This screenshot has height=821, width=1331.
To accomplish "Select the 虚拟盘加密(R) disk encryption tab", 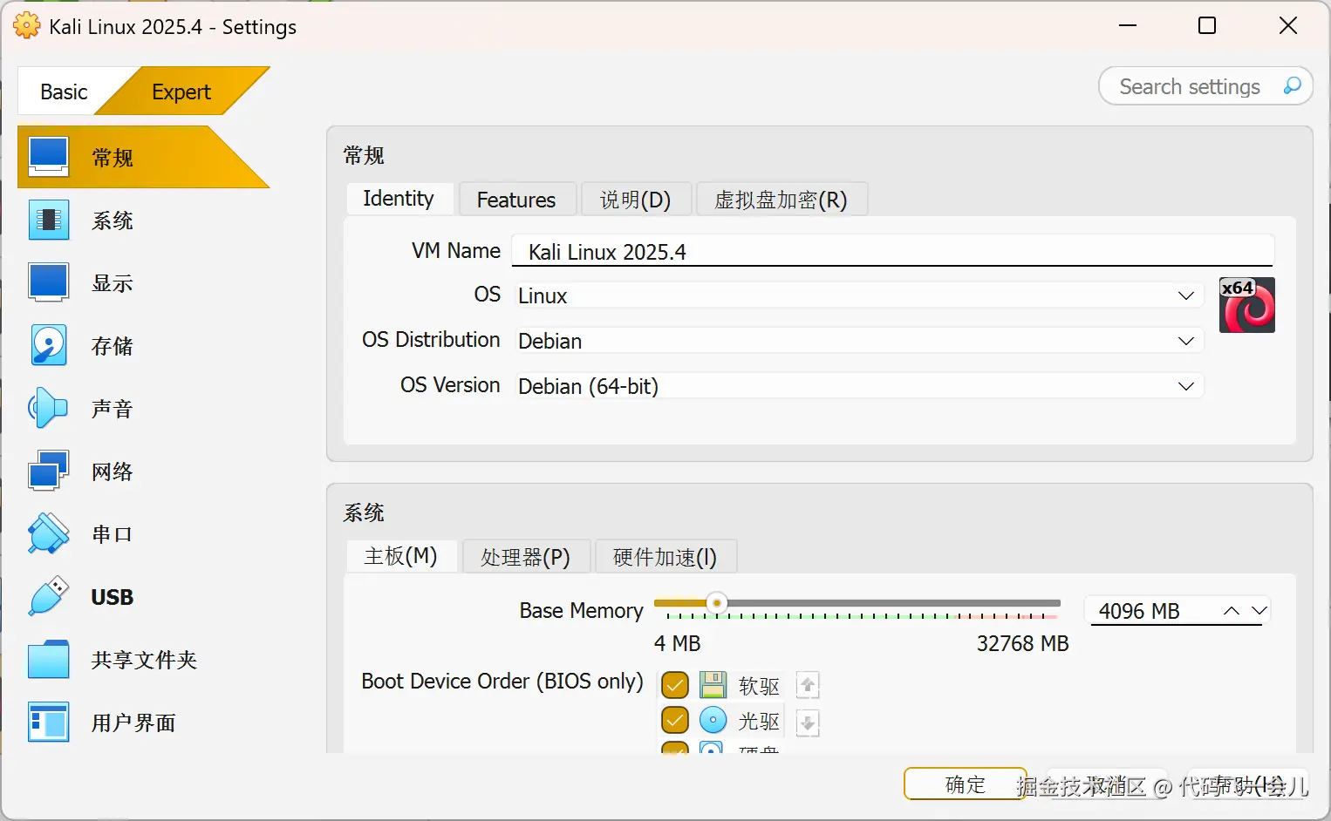I will coord(781,200).
